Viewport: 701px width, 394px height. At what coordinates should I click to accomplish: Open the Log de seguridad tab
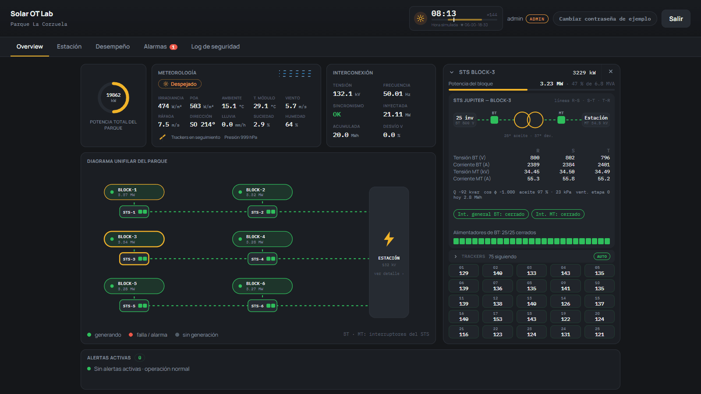(216, 47)
